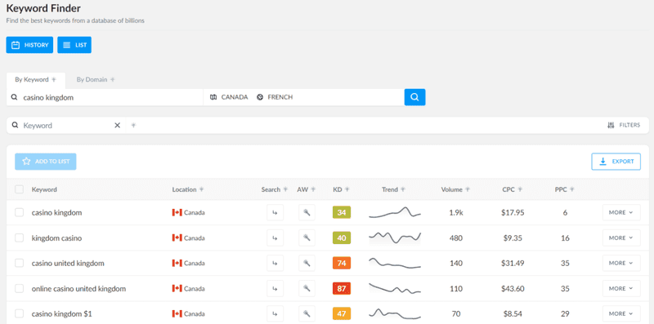Toggle the select-all checkbox in table header
Image resolution: width=654 pixels, height=324 pixels.
[x=19, y=189]
